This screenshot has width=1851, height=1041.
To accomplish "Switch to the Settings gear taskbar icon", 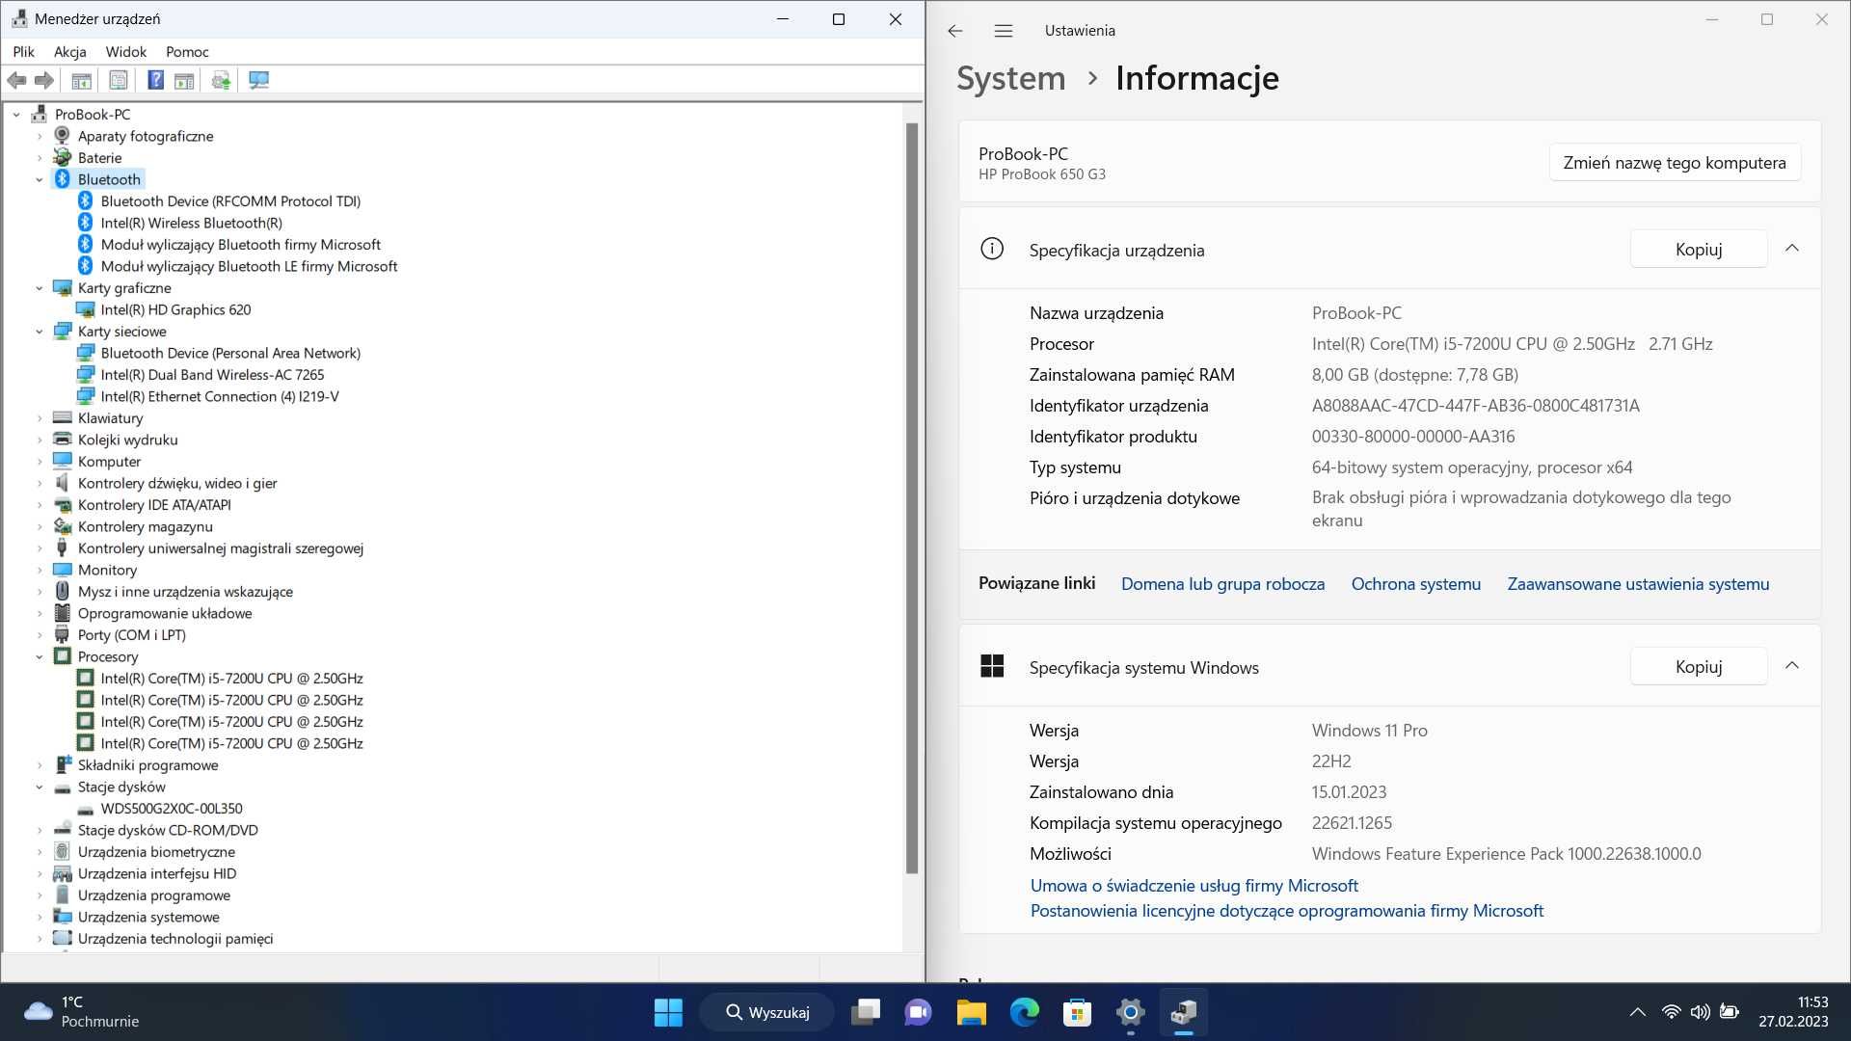I will click(1130, 1012).
